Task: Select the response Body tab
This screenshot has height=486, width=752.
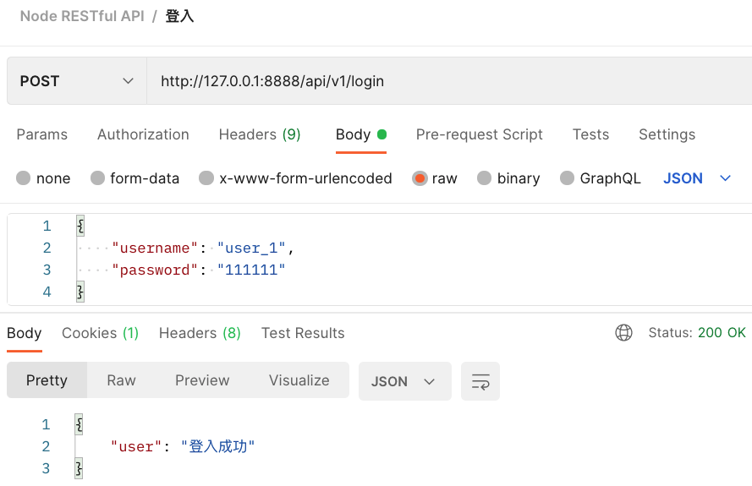Action: (x=24, y=333)
